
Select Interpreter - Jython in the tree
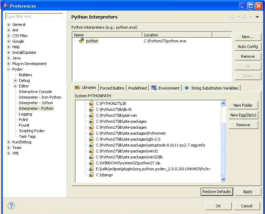click(36, 103)
